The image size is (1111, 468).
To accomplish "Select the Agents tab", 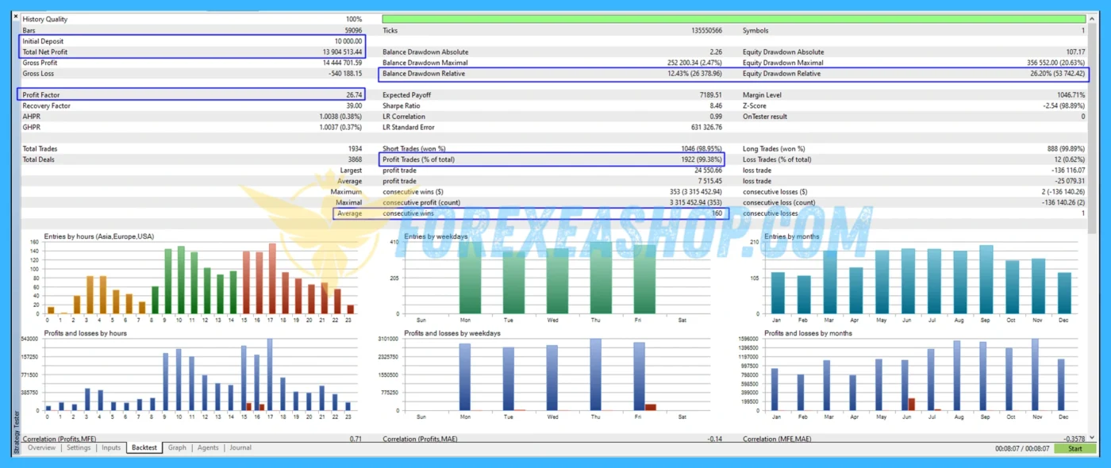I will coord(207,447).
